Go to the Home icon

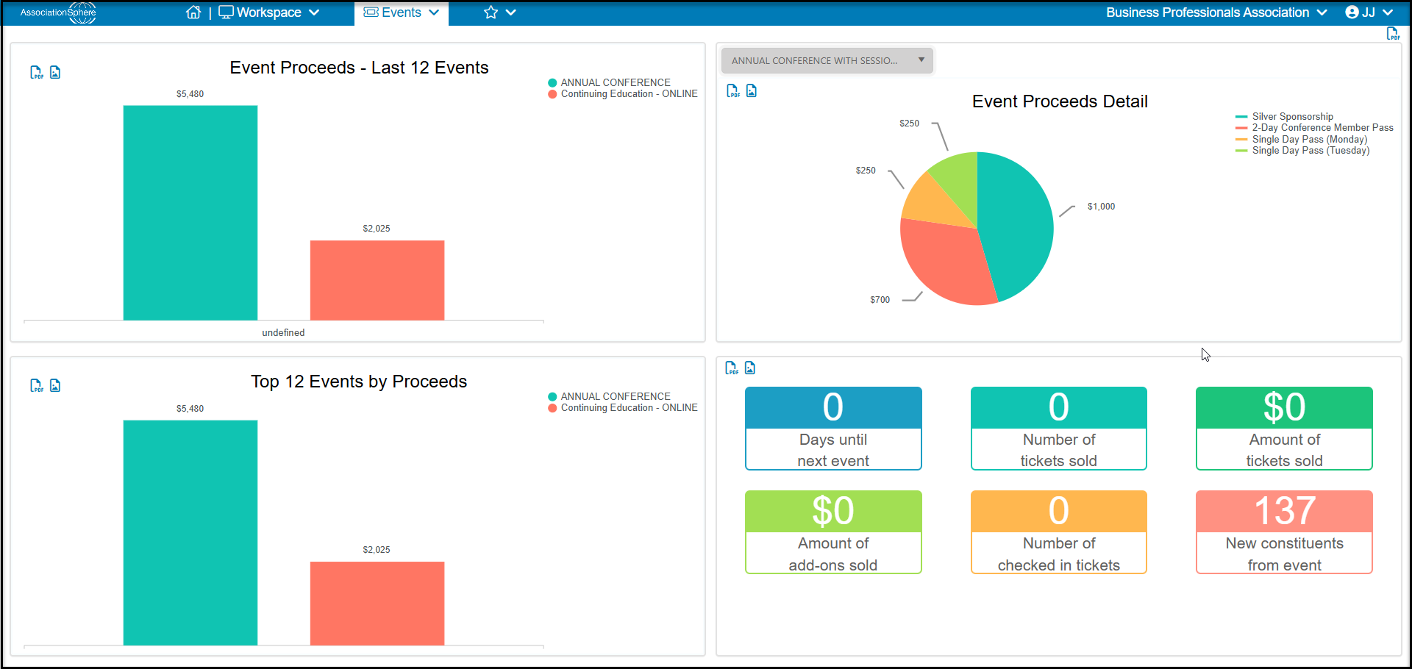click(193, 12)
